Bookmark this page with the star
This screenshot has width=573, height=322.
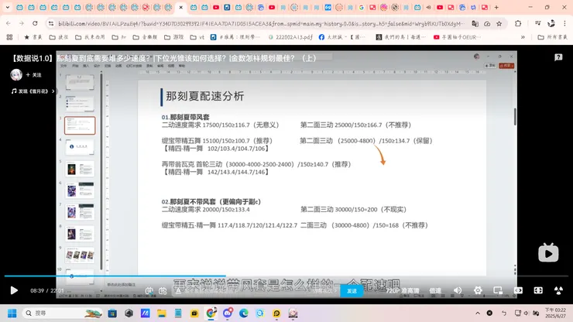click(x=499, y=23)
